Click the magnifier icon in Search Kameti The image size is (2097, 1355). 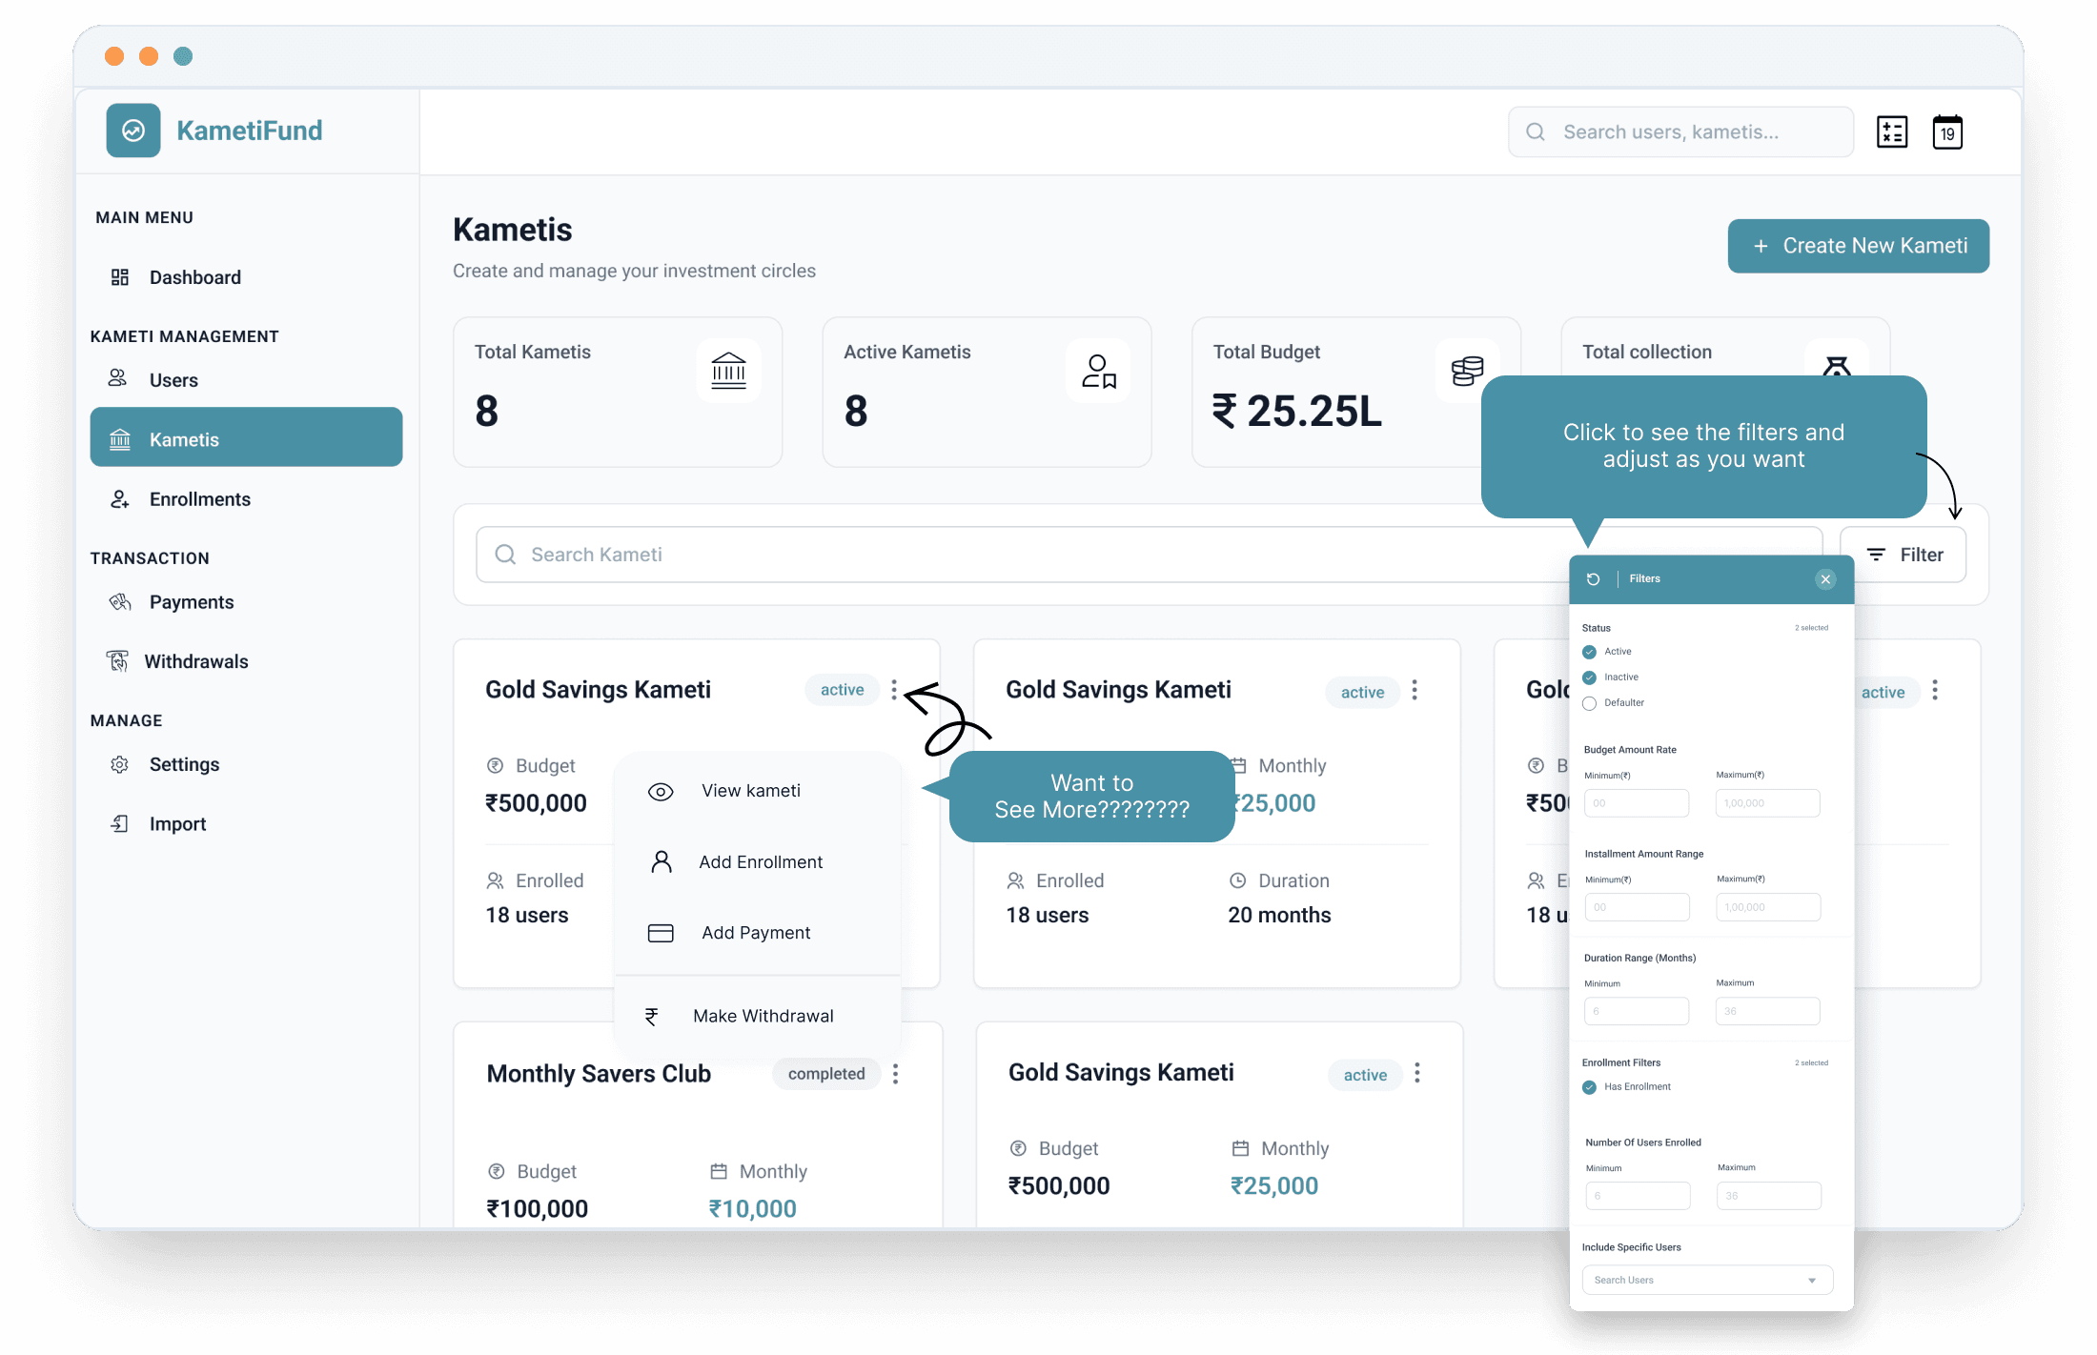[505, 555]
